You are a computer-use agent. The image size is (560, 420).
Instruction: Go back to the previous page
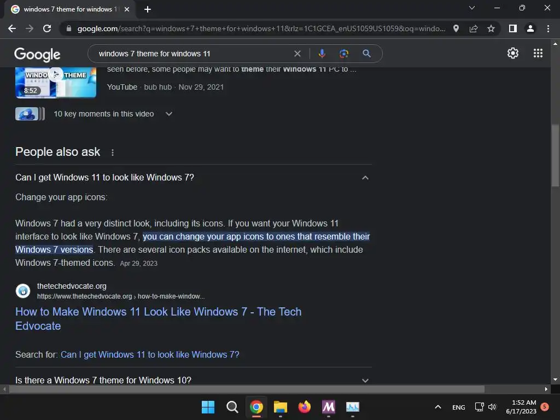pos(12,28)
